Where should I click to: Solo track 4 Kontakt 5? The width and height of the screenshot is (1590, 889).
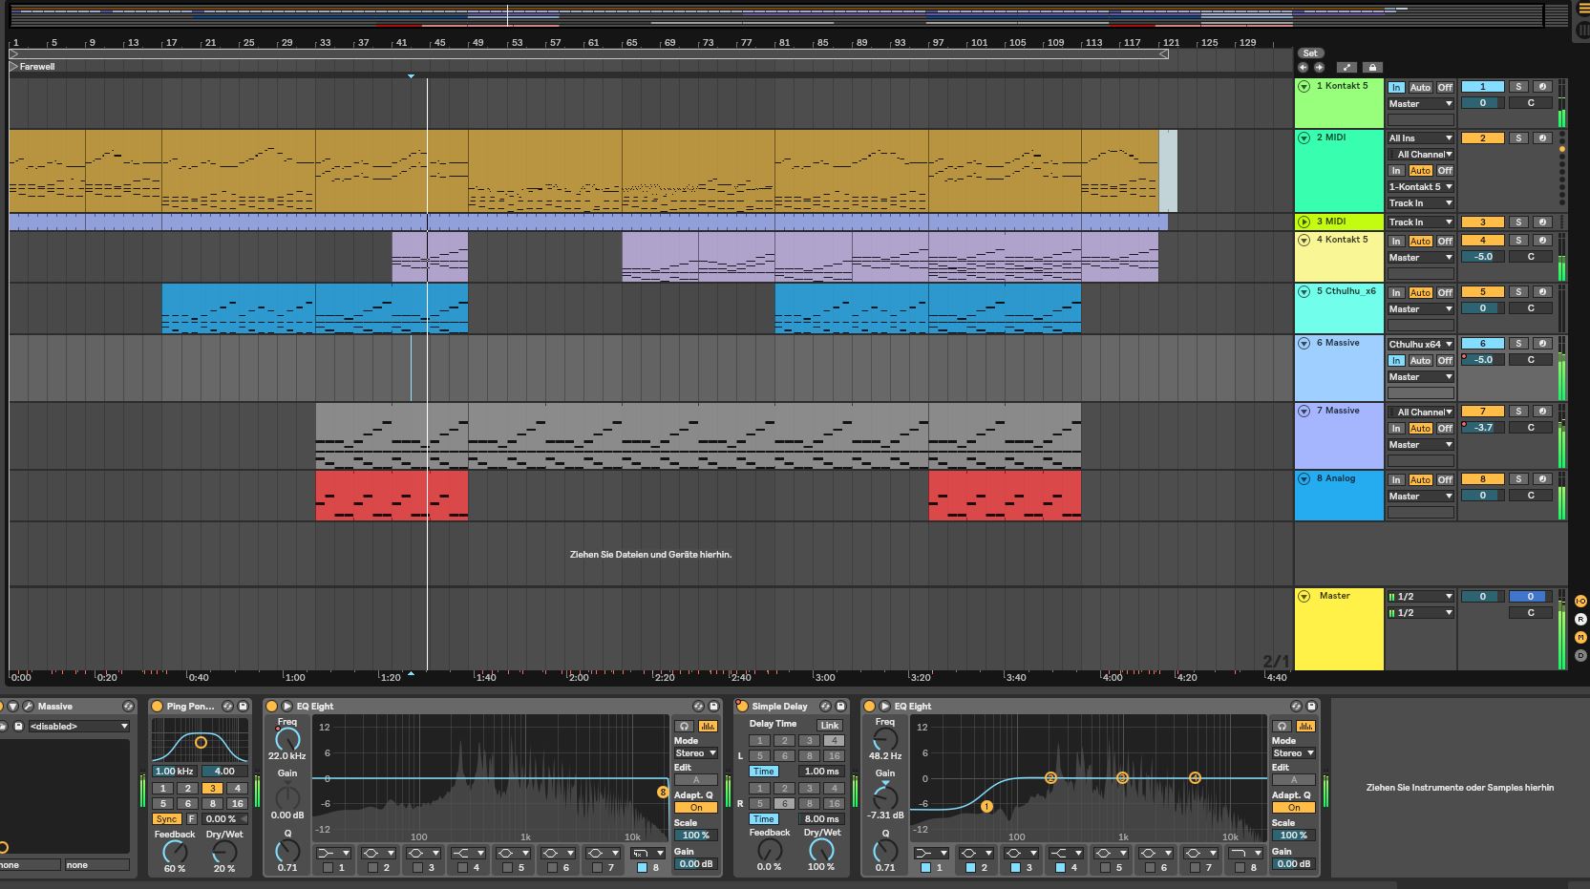pyautogui.click(x=1518, y=241)
